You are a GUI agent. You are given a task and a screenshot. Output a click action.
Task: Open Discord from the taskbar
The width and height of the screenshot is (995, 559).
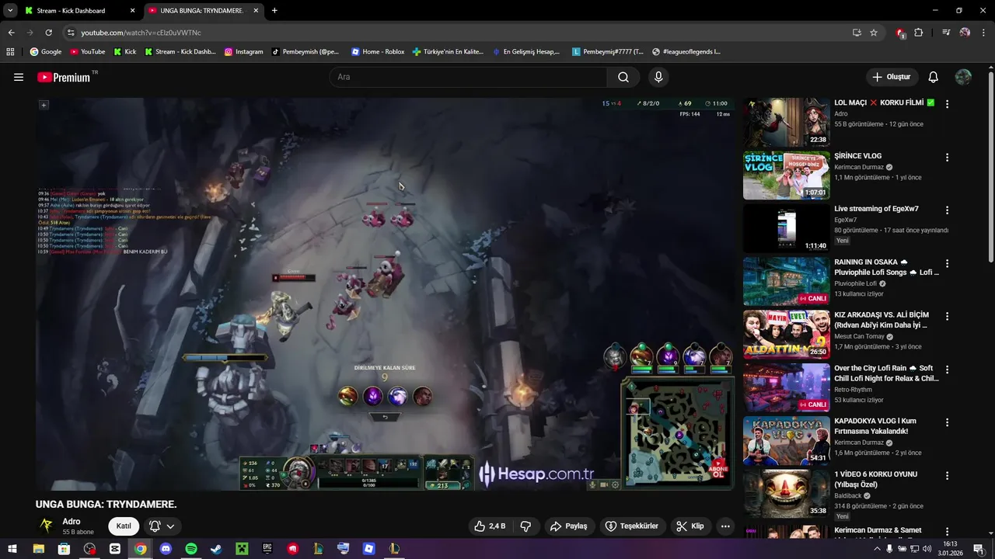(166, 549)
